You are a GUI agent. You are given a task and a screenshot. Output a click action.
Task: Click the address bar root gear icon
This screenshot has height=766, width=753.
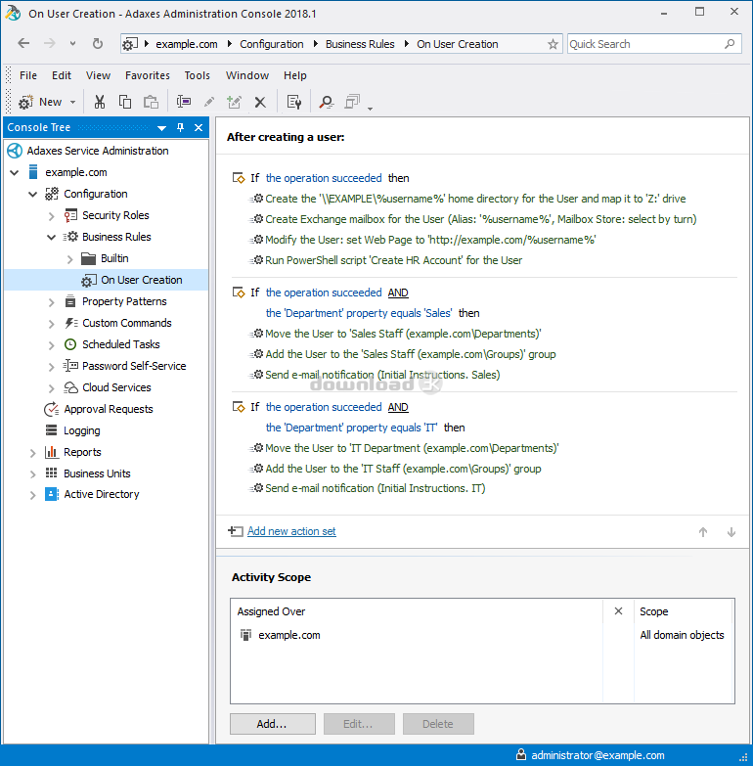point(129,44)
